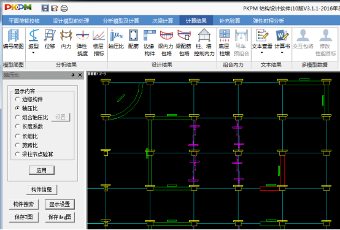340x230 pixels.
Task: Switch to 弹性时程分析 tab
Action: [268, 21]
